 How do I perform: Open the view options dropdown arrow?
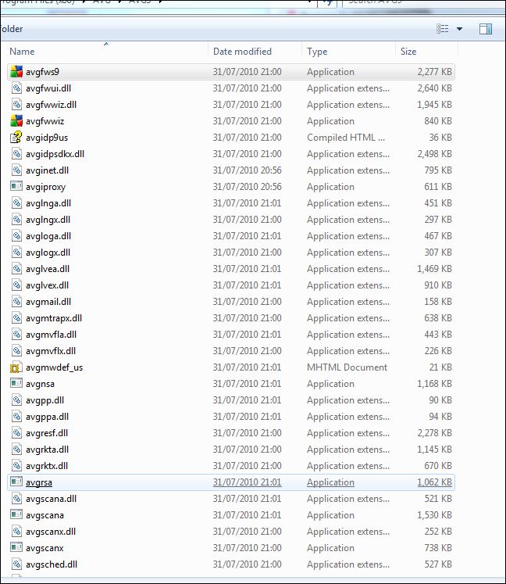[x=459, y=29]
